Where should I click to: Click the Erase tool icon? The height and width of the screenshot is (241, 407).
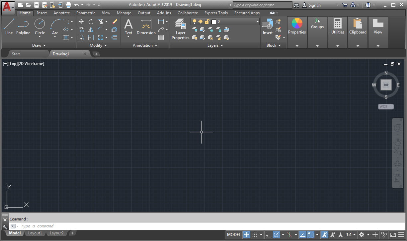click(114, 22)
